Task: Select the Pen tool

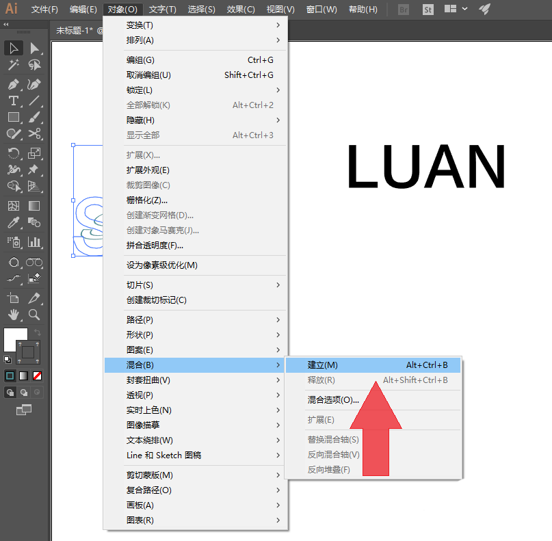Action: tap(14, 85)
